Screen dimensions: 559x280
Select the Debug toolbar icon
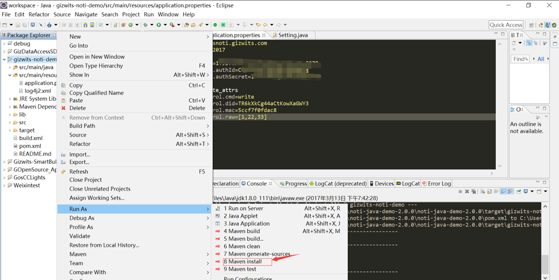[x=146, y=24]
